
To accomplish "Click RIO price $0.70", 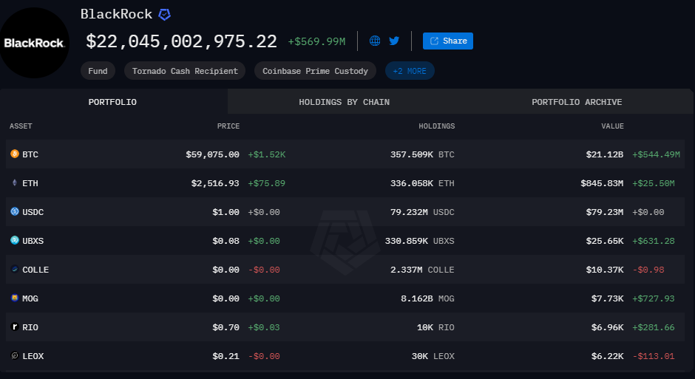I will pos(226,327).
